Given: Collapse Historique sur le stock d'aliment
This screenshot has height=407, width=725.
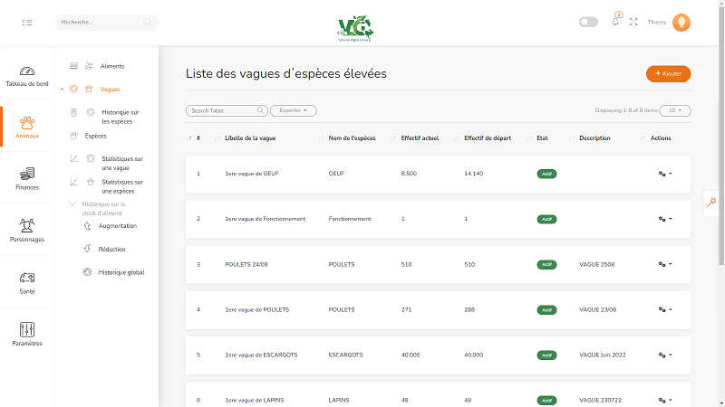Looking at the screenshot, I should point(72,204).
